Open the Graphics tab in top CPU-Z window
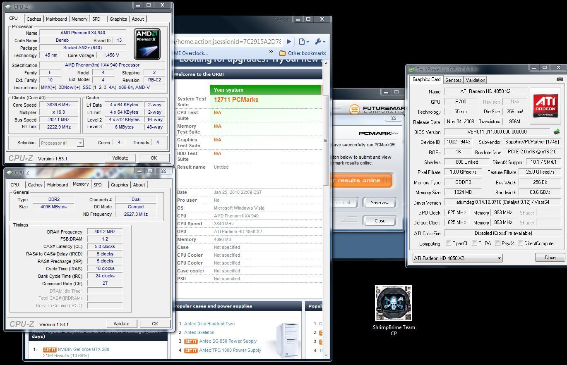The image size is (567, 365). pyautogui.click(x=118, y=19)
